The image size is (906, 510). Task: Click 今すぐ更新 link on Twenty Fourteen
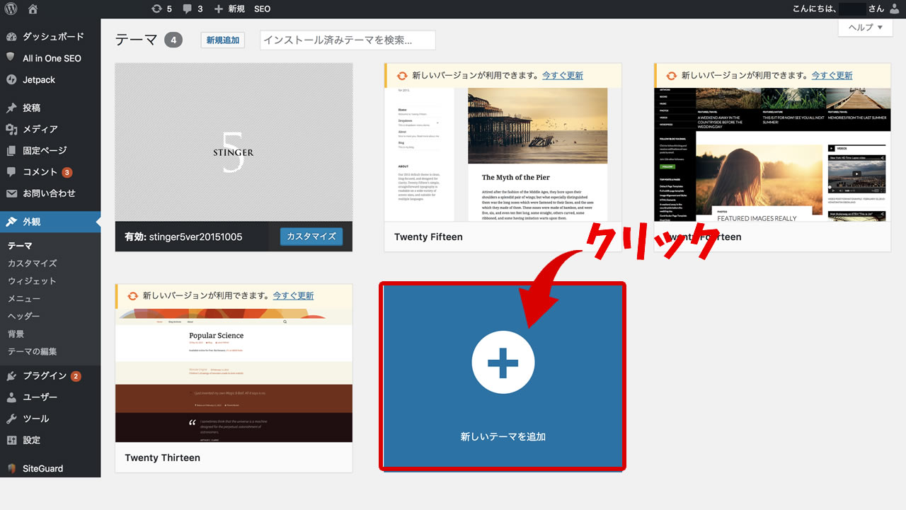click(x=832, y=75)
